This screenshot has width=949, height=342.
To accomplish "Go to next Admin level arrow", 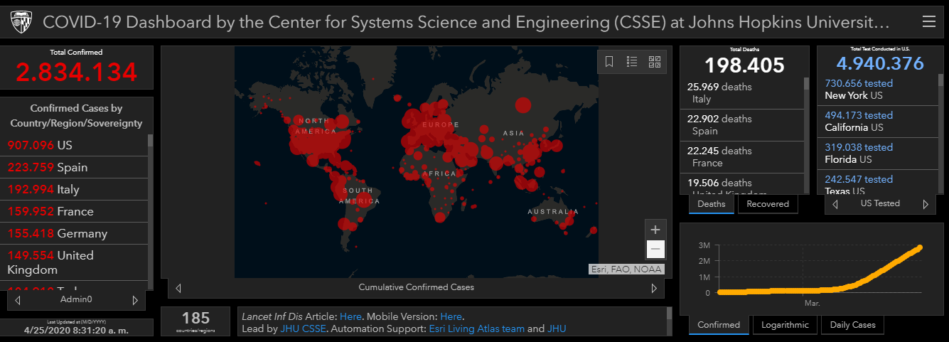I will pyautogui.click(x=135, y=300).
